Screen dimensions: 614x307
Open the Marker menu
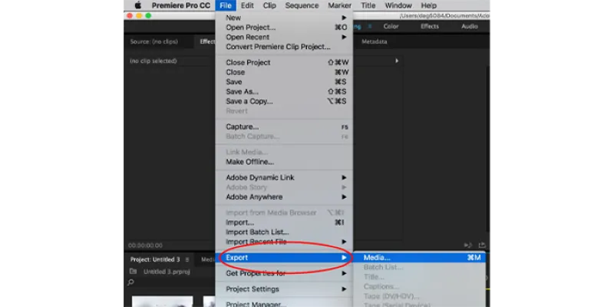tap(339, 5)
